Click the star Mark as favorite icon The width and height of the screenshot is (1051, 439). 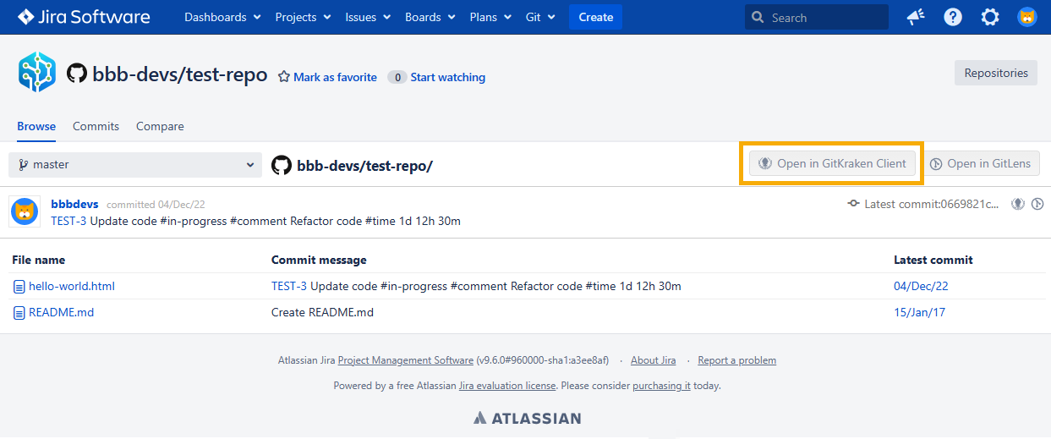(284, 77)
